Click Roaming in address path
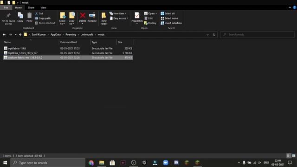The width and height of the screenshot is (297, 167). [x=71, y=35]
